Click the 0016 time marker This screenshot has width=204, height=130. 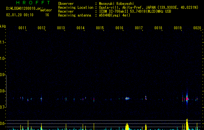pos(119,28)
